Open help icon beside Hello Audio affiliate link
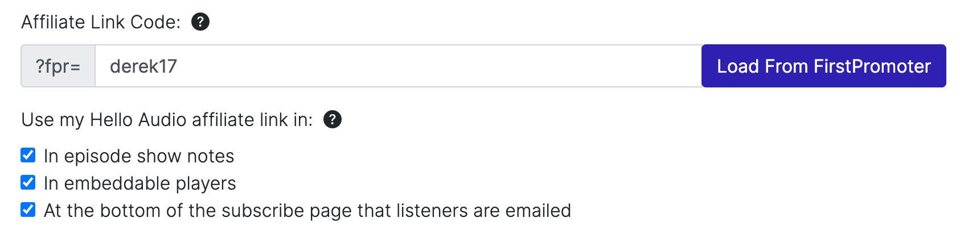960x243 pixels. pos(332,120)
